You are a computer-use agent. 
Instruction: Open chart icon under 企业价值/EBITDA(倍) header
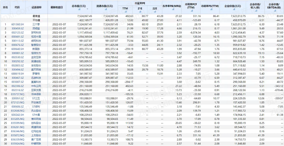coord(275,11)
